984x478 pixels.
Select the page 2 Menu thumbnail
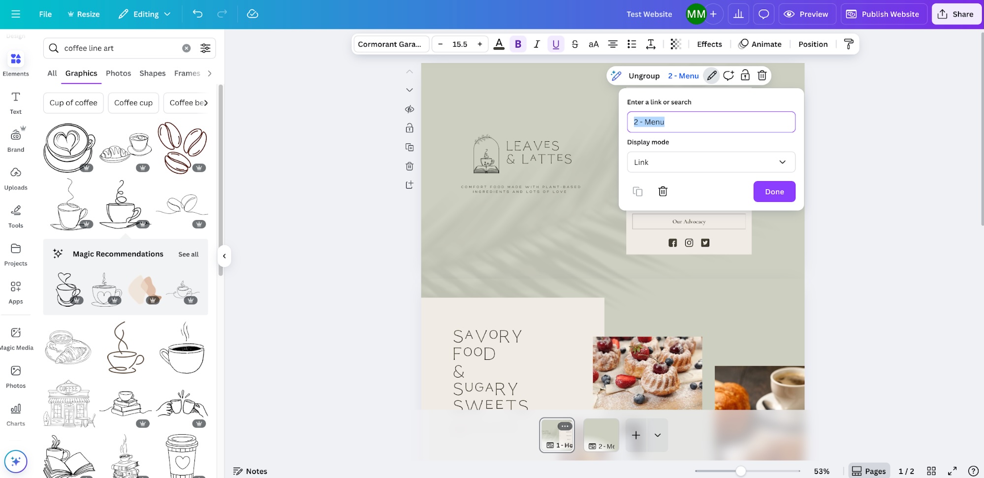pyautogui.click(x=601, y=435)
